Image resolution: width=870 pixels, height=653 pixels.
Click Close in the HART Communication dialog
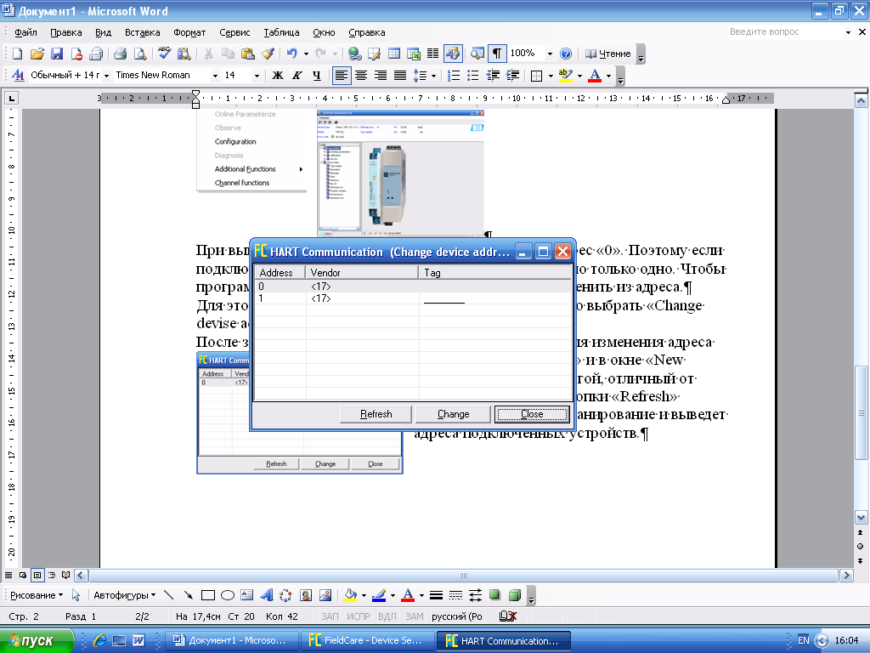(532, 414)
